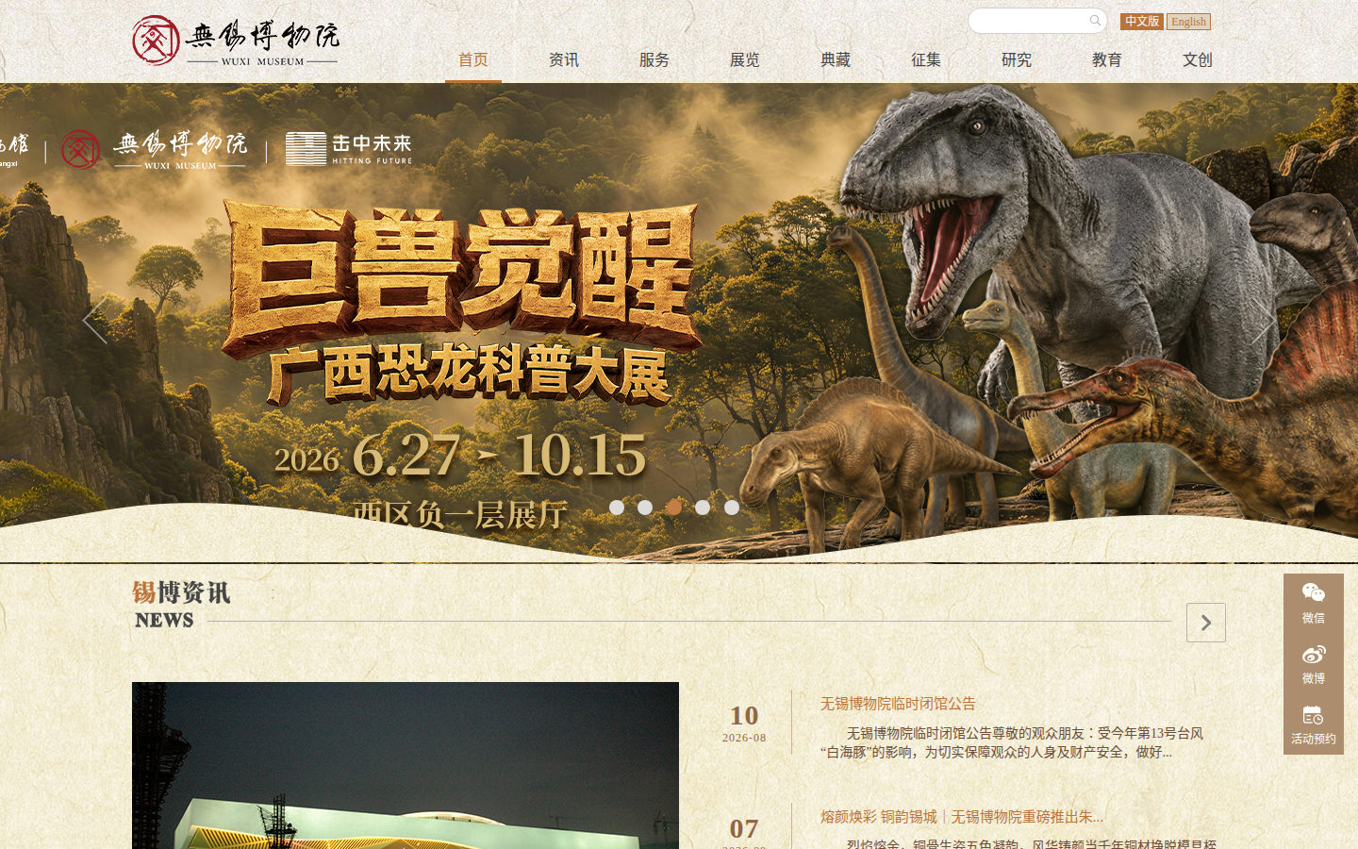Open the 无锡博物院临时闭馆公告 news link

tap(898, 704)
